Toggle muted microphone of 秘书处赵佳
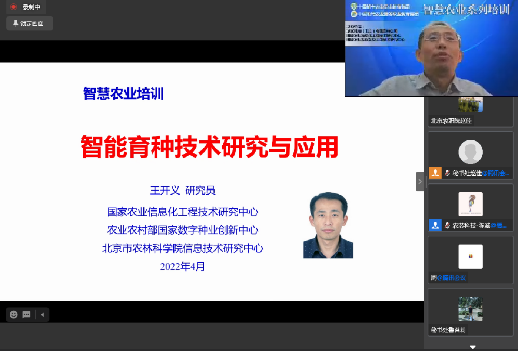 click(x=447, y=173)
